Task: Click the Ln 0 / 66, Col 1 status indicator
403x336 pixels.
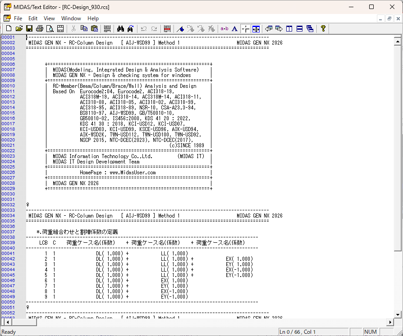Action: click(x=313, y=332)
